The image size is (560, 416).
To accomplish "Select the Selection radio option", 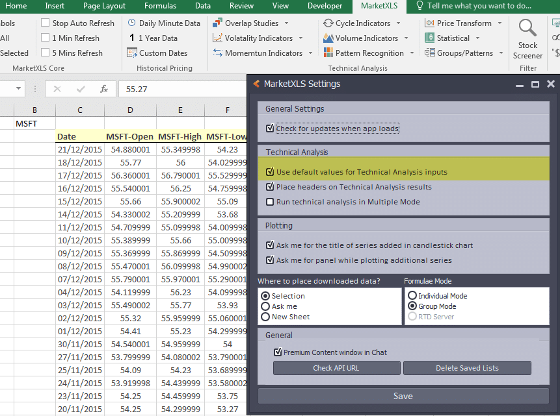I will pos(265,296).
